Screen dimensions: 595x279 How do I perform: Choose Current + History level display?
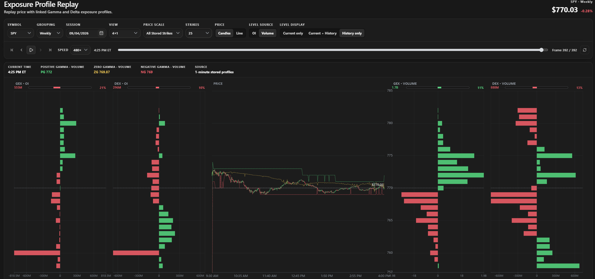(323, 33)
